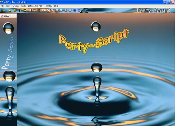The width and height of the screenshot is (175, 126).
Task: Click the yellow lightning Connect icon
Action: coord(4,10)
